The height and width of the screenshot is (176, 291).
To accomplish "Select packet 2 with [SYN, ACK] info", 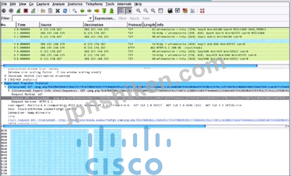I will (145, 33).
